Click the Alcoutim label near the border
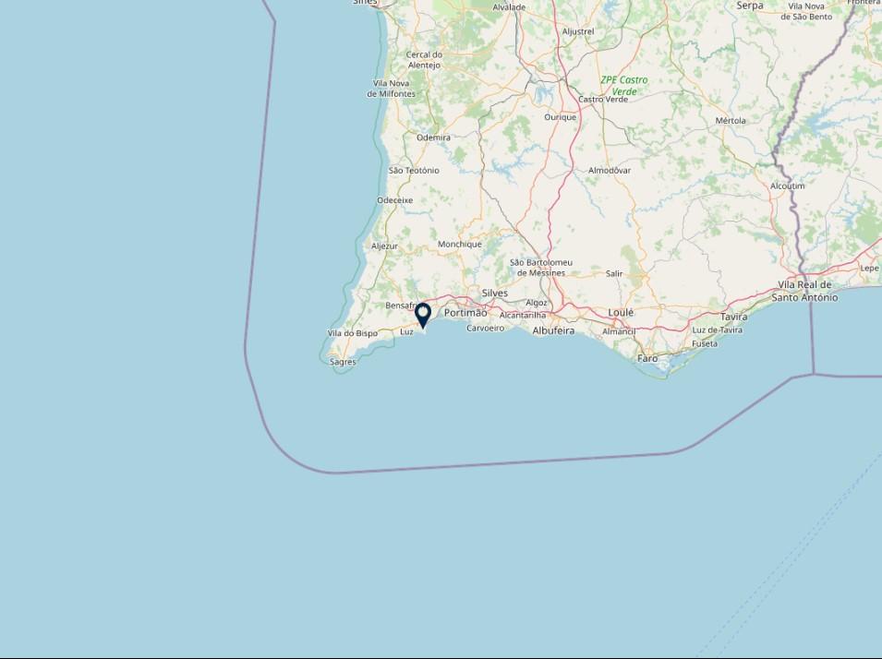Viewport: 882px width, 659px height. point(787,186)
